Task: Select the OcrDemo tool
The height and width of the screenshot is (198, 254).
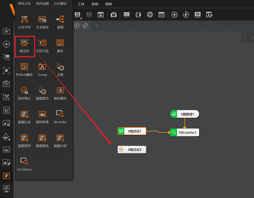Action: click(24, 164)
